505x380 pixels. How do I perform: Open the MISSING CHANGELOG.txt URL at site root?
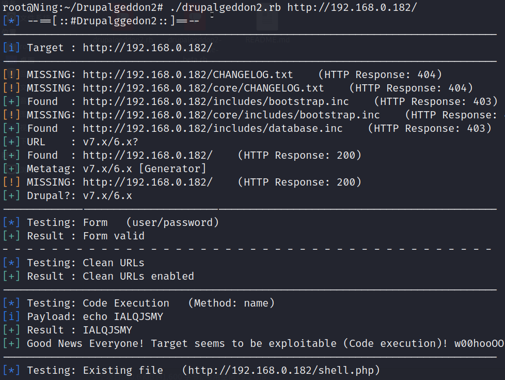(x=188, y=75)
